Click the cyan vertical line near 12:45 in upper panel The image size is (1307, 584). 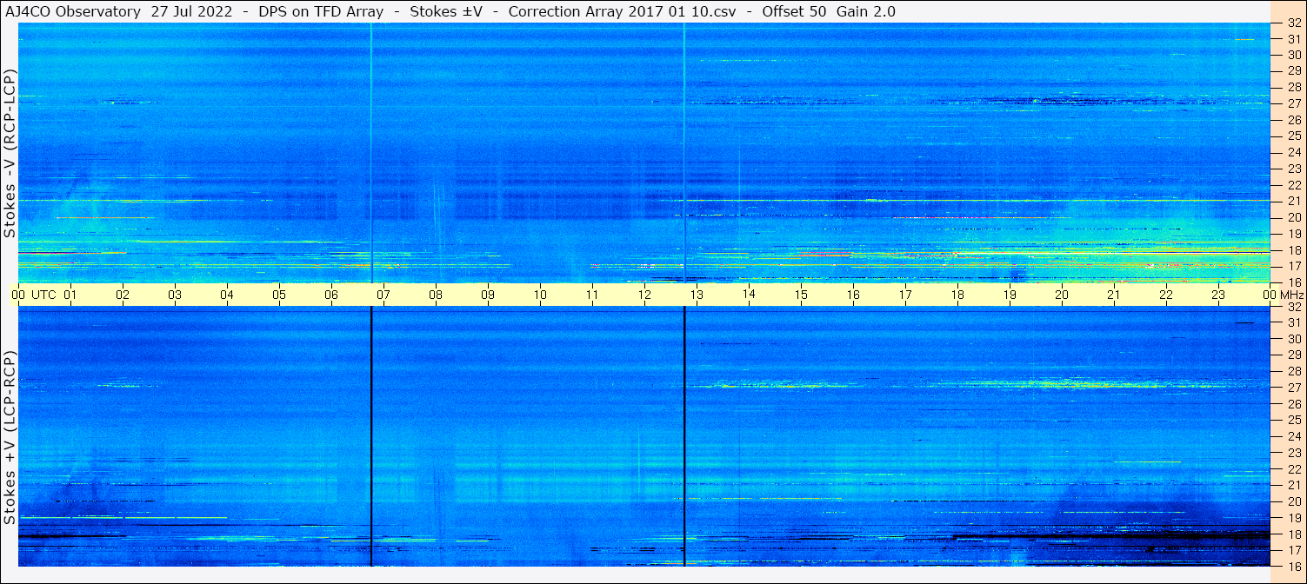[x=684, y=153]
